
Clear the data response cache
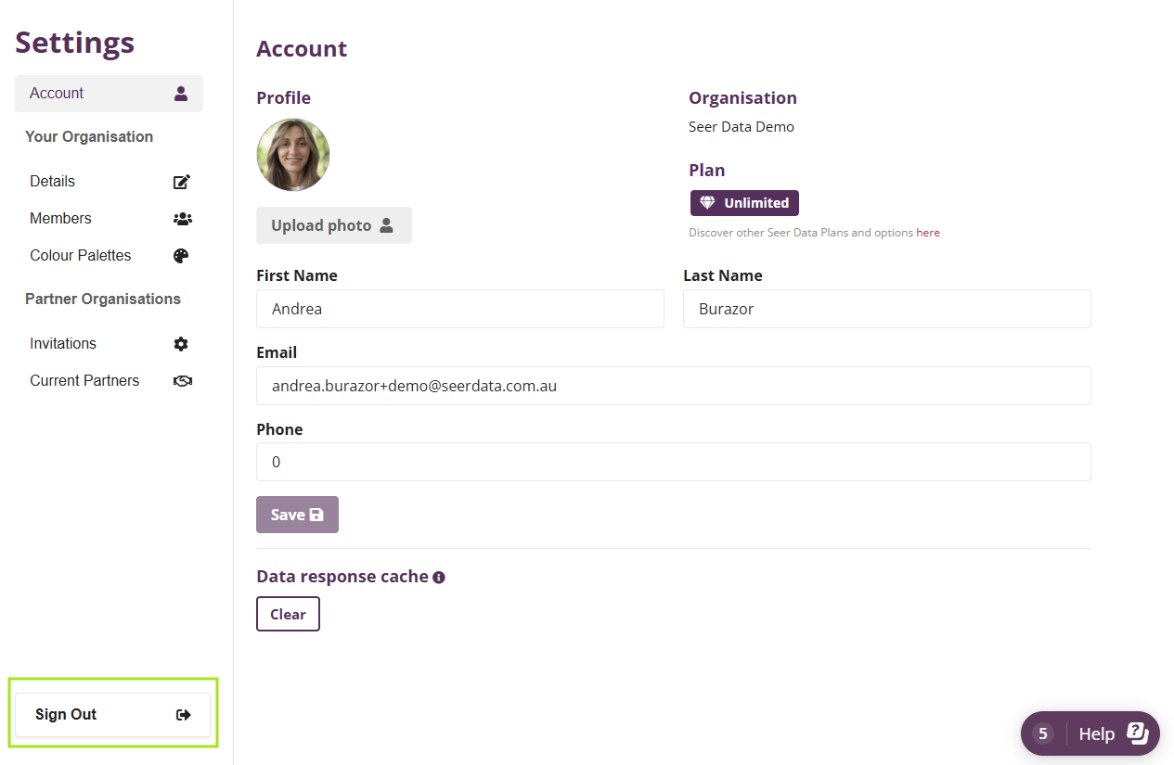[288, 614]
